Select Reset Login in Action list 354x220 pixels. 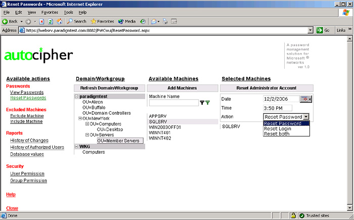[286, 128]
